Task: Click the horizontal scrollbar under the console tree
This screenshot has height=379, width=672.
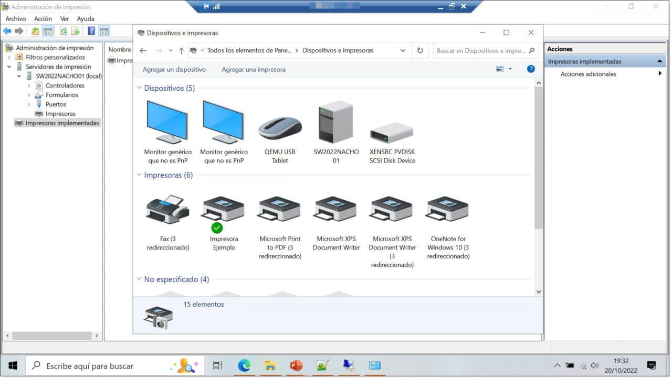Action: pyautogui.click(x=51, y=335)
